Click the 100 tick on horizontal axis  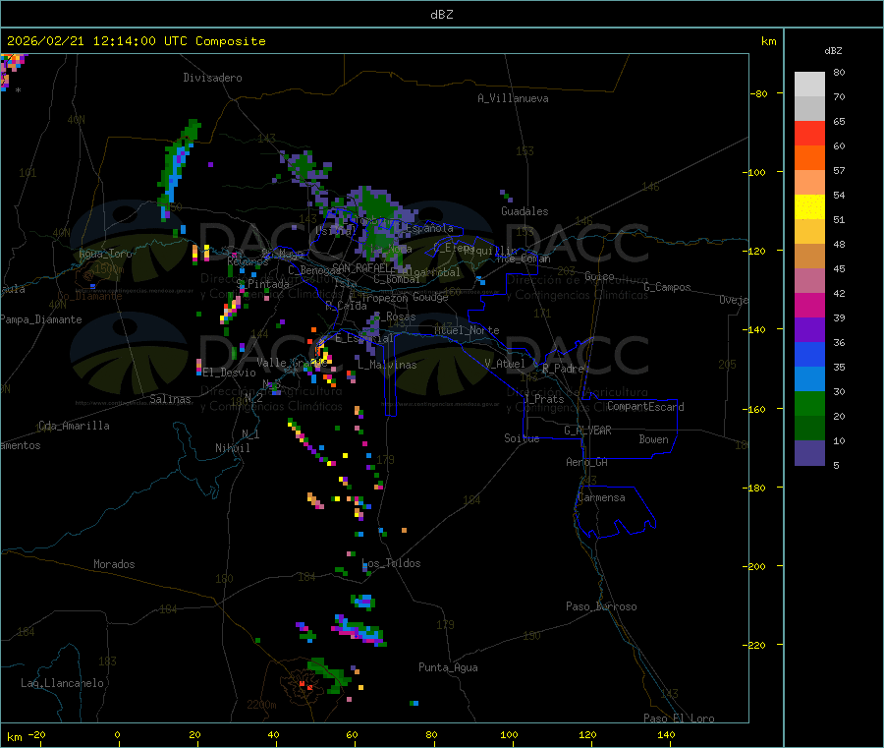509,734
